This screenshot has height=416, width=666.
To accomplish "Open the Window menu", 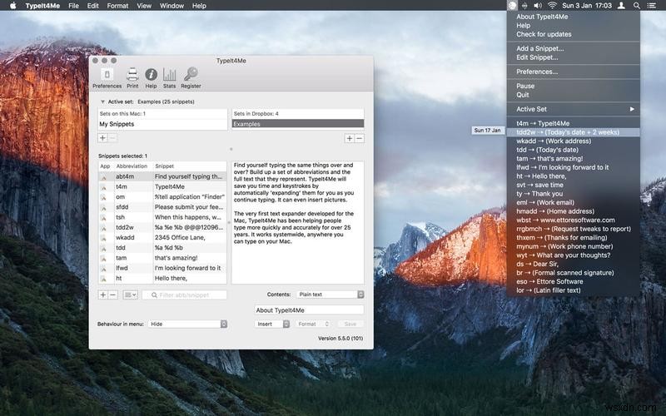I will [171, 6].
